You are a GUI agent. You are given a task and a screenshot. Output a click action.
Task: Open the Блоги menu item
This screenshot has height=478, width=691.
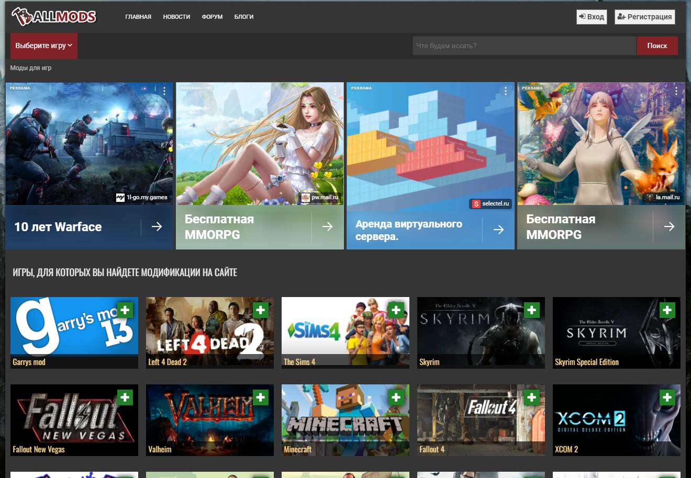coord(244,17)
